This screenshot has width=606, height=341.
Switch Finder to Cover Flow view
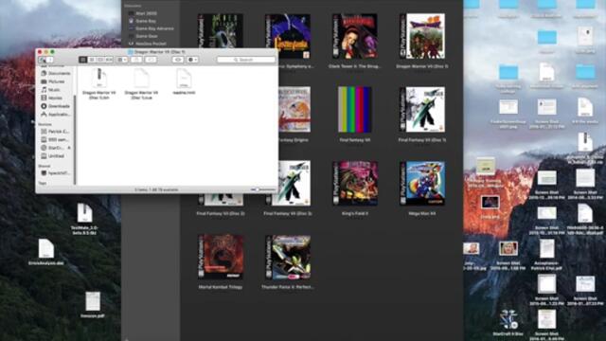[x=109, y=60]
